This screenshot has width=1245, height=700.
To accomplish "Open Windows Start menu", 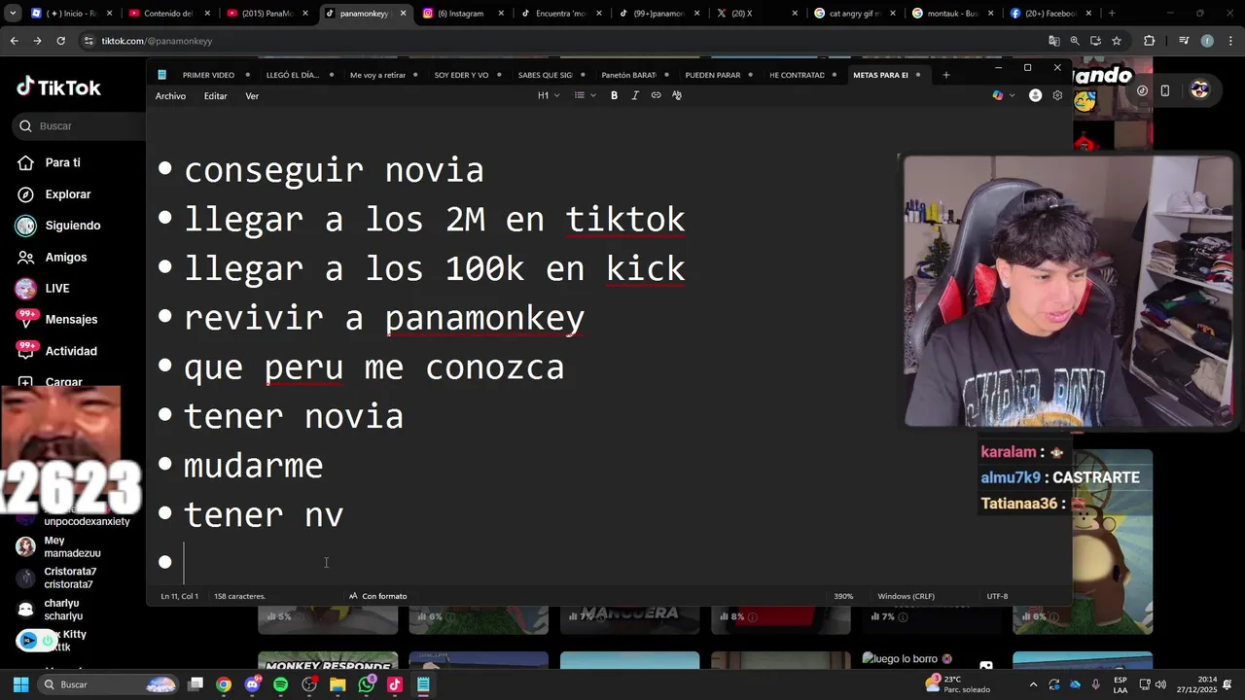I will point(20,684).
